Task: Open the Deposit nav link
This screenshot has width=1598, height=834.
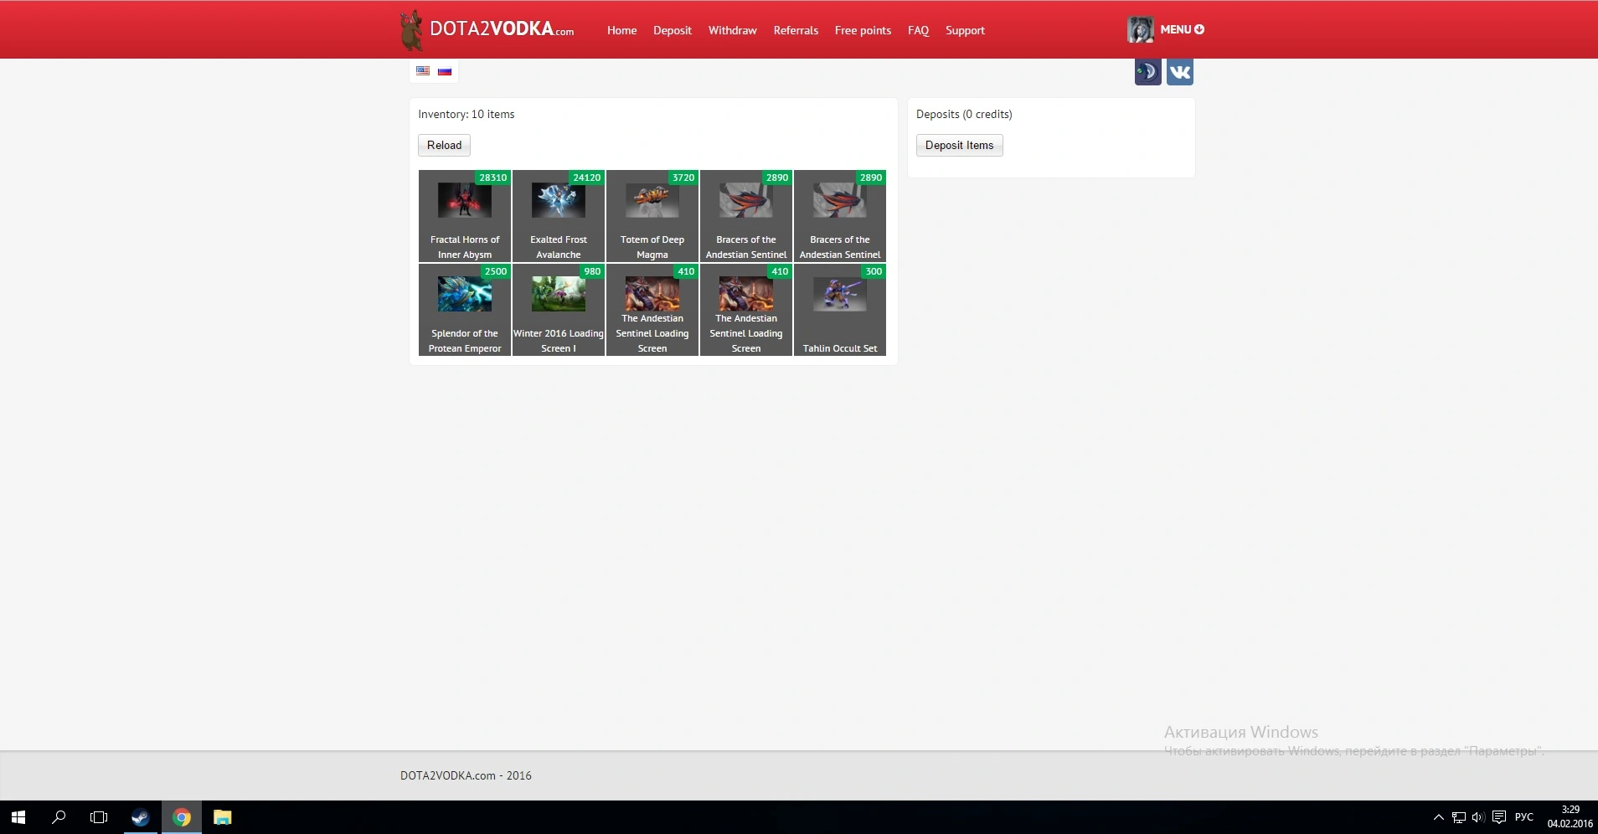Action: coord(673,30)
